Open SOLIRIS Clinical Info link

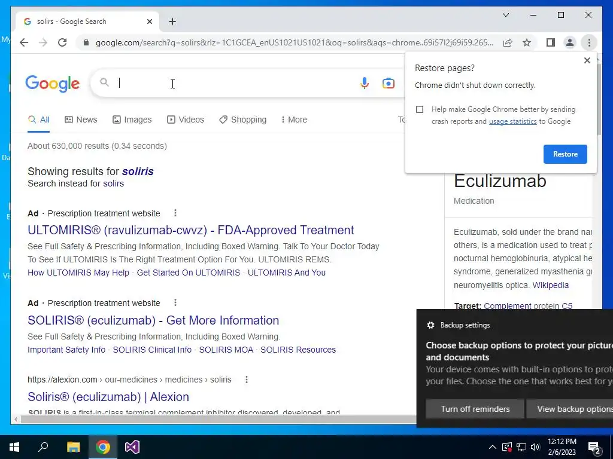152,350
